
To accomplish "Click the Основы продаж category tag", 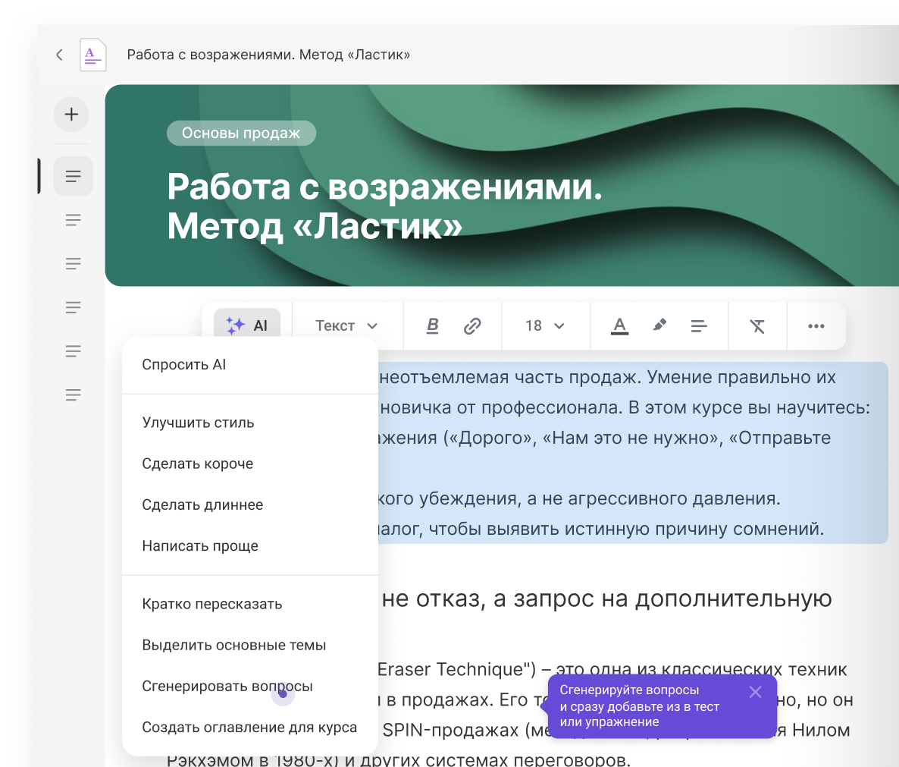I will pos(241,133).
